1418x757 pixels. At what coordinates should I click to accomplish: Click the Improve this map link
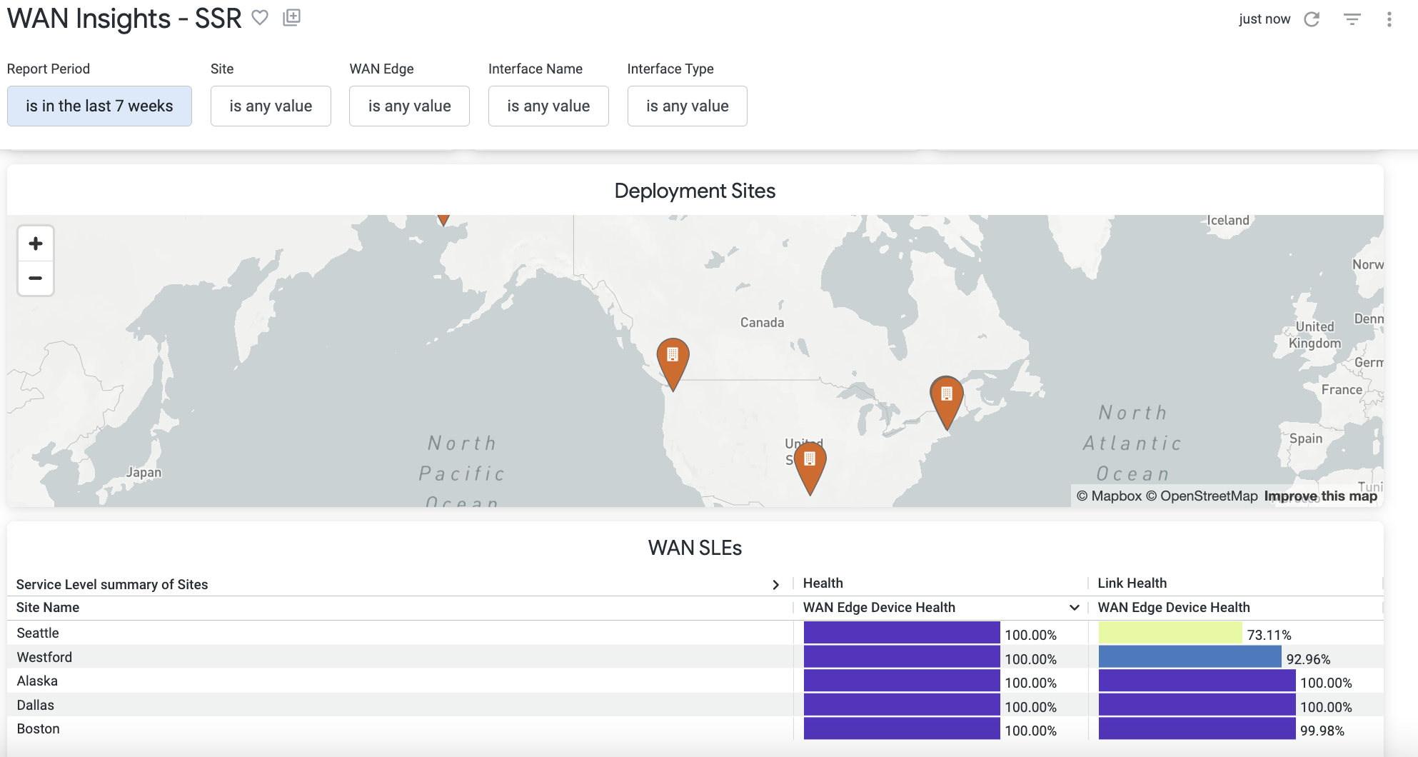[x=1320, y=496]
